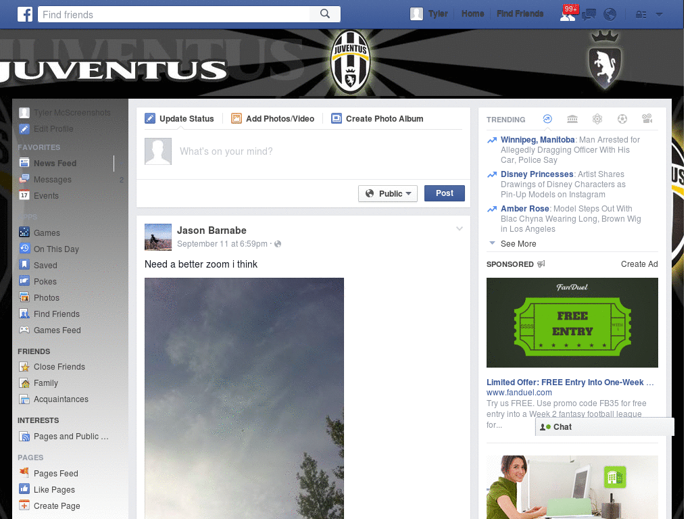Click the Messages sidebar icon

24,179
